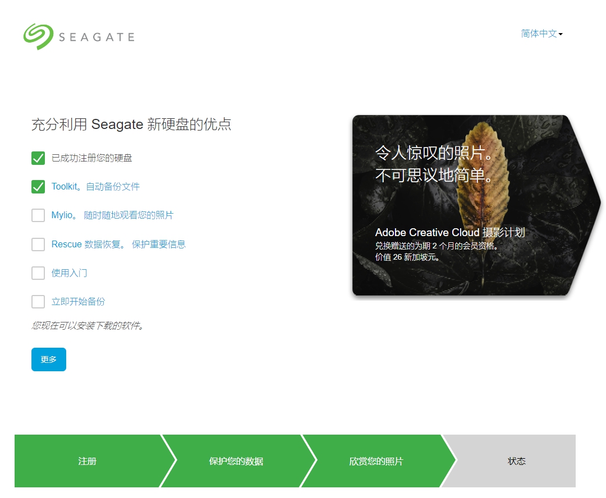Open the Mylio 随时随地观看您的照片 link

click(x=112, y=215)
